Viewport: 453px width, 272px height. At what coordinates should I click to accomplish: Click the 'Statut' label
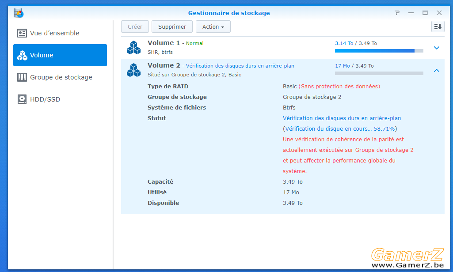coord(156,118)
